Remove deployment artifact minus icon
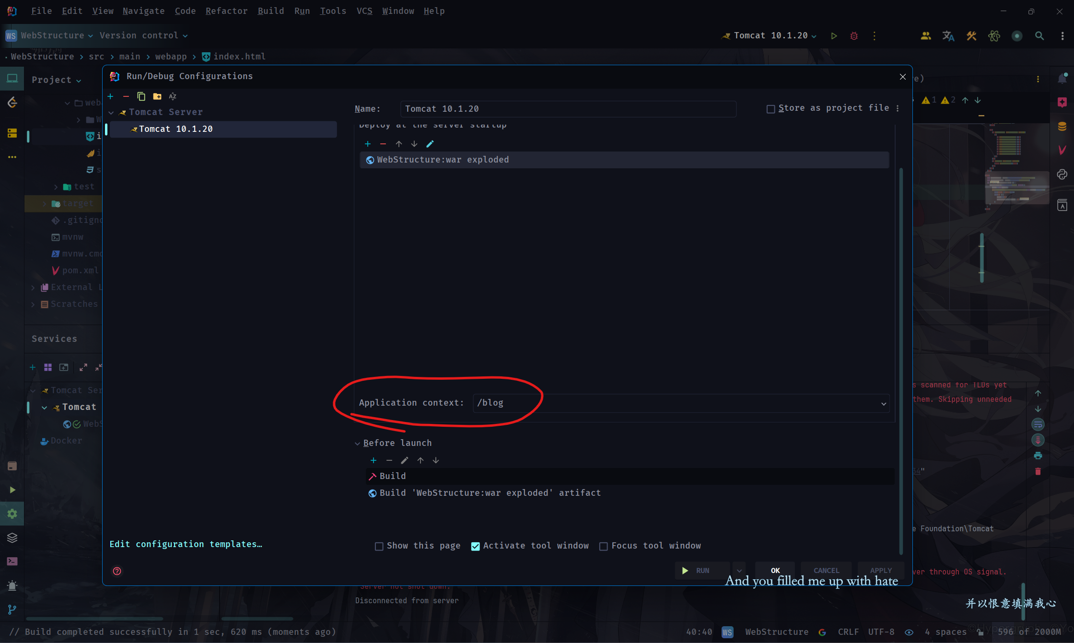 point(383,144)
